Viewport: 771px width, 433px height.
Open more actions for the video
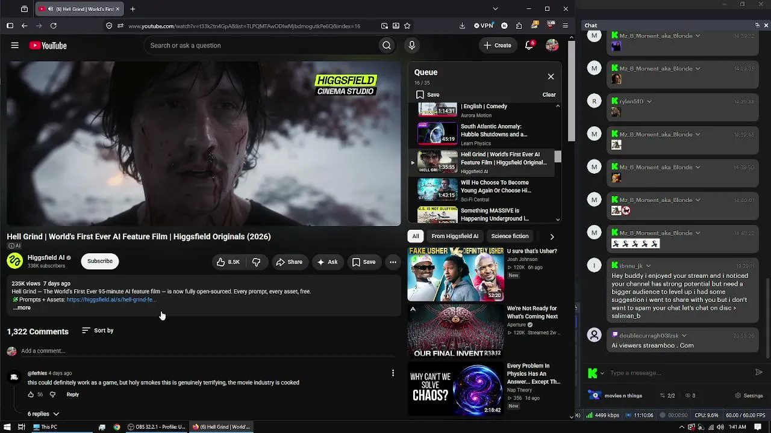click(x=393, y=262)
